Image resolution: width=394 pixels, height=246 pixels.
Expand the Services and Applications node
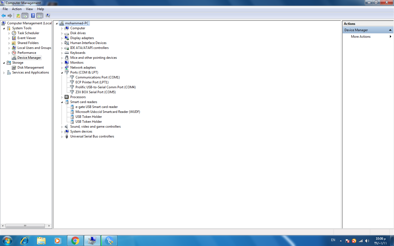4,73
